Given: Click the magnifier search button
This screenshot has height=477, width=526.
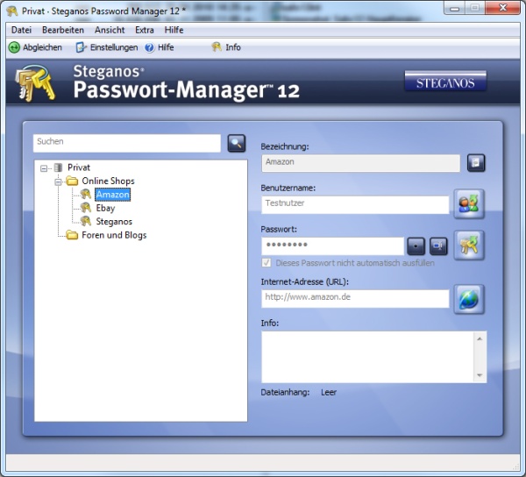Looking at the screenshot, I should (x=237, y=143).
